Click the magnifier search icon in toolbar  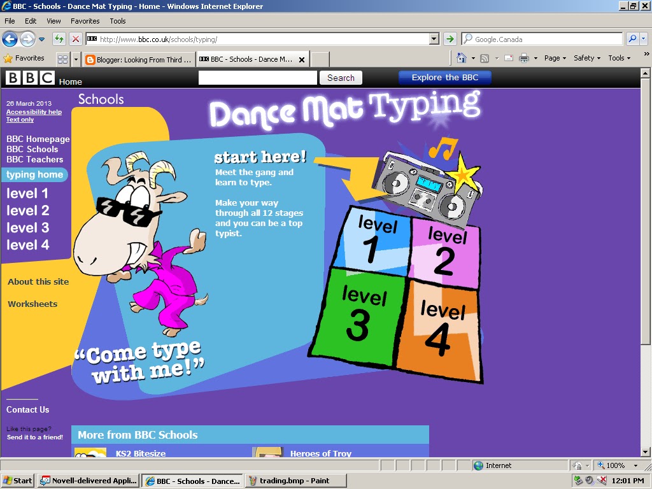[632, 39]
